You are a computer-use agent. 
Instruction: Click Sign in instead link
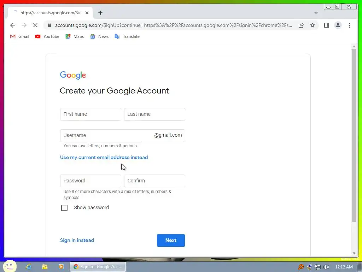pyautogui.click(x=77, y=240)
